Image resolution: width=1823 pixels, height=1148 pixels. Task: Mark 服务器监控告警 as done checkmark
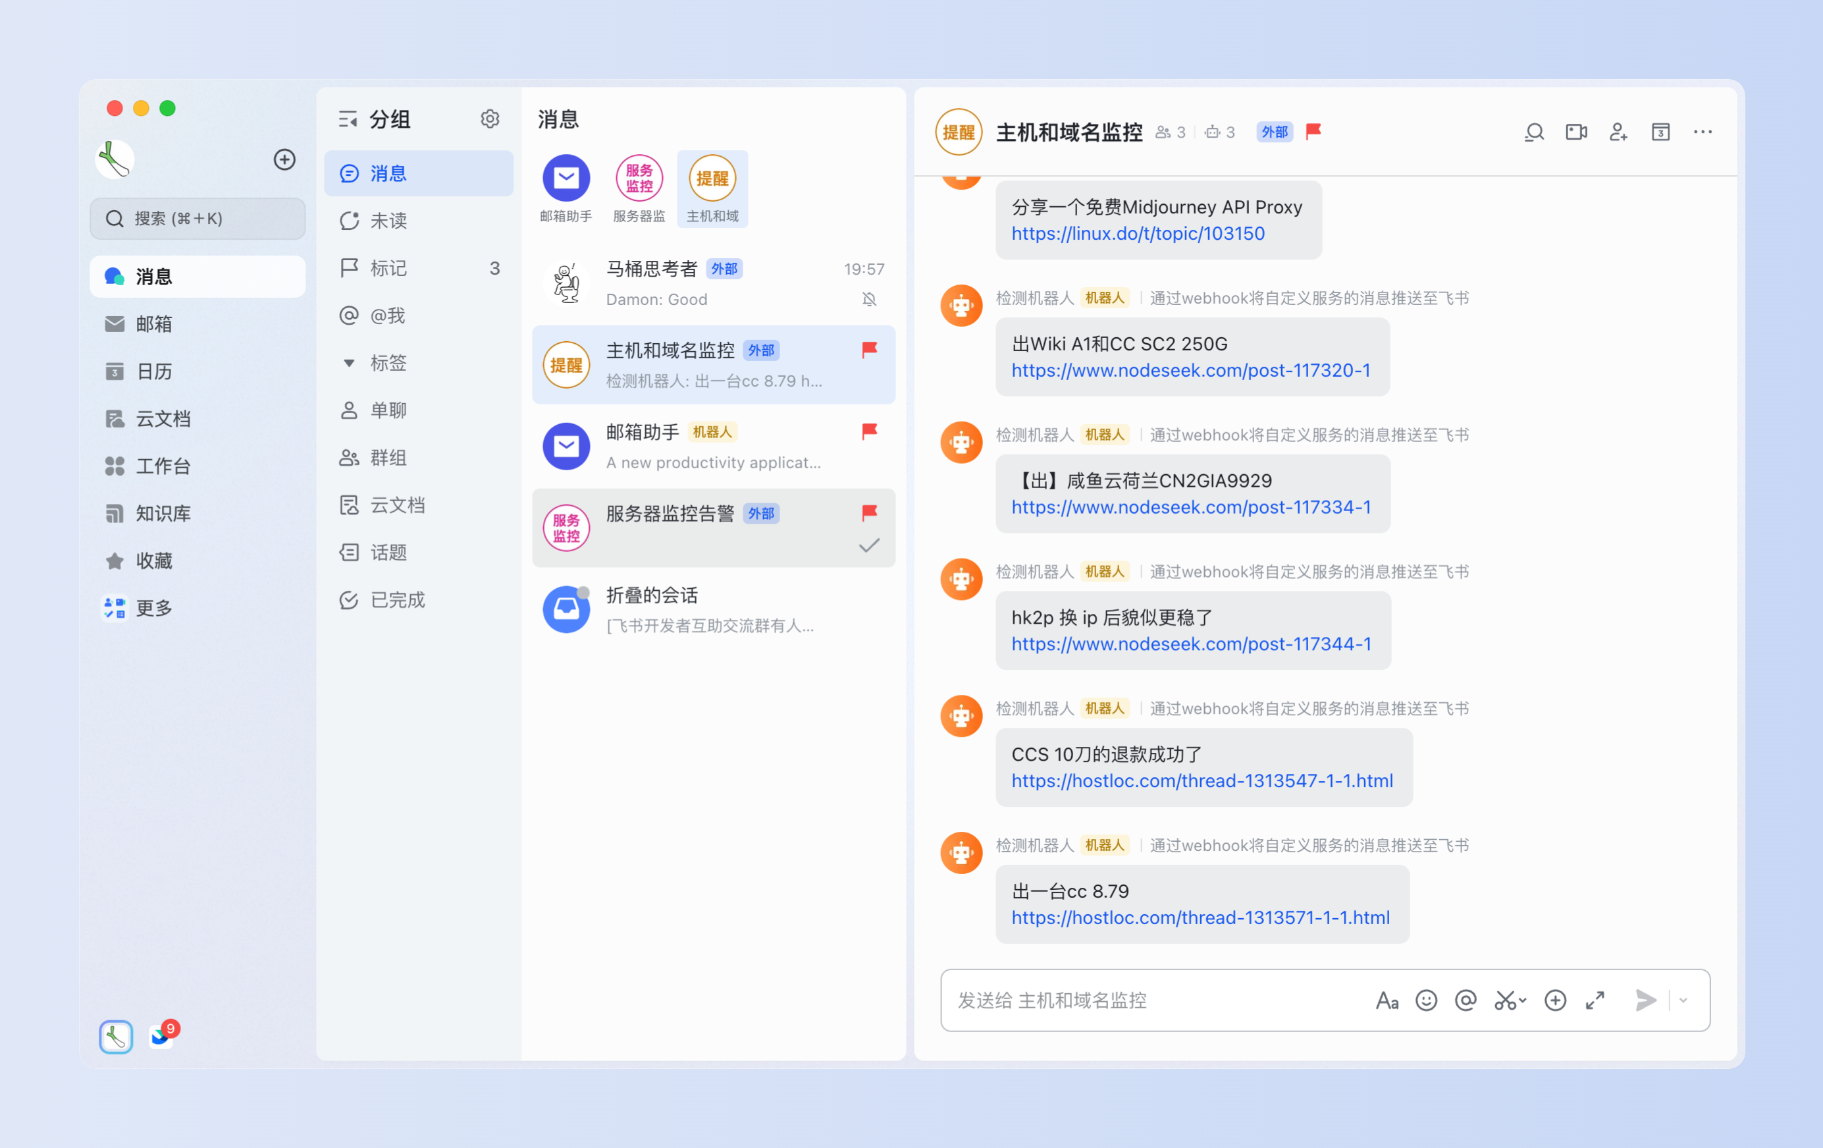point(869,545)
